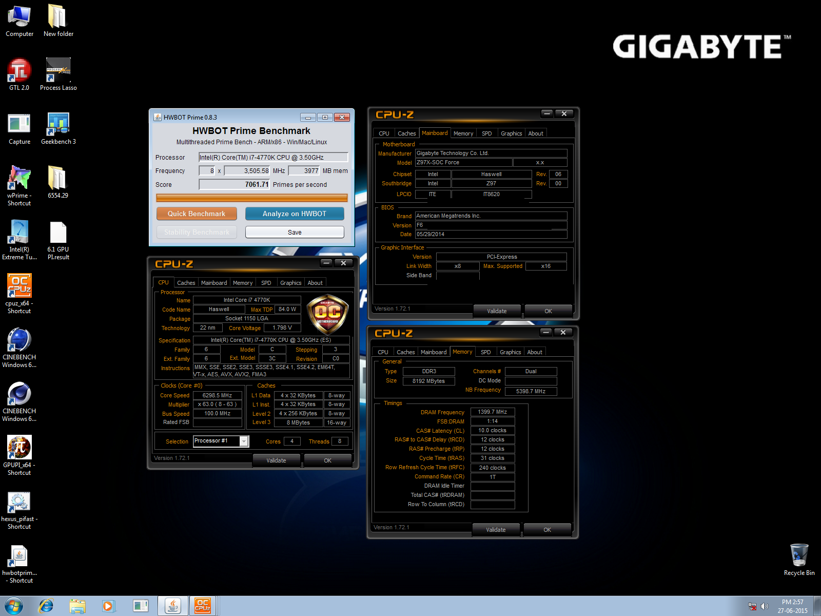Launch the hexus_pifast shortcut icon
This screenshot has width=821, height=616.
pos(19,509)
